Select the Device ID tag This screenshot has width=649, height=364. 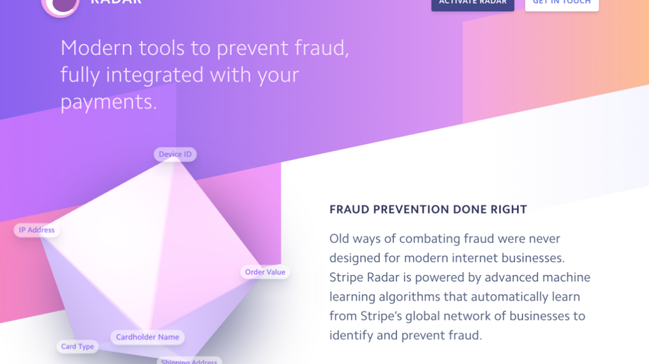175,155
